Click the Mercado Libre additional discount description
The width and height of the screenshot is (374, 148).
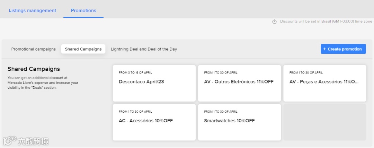43,83
